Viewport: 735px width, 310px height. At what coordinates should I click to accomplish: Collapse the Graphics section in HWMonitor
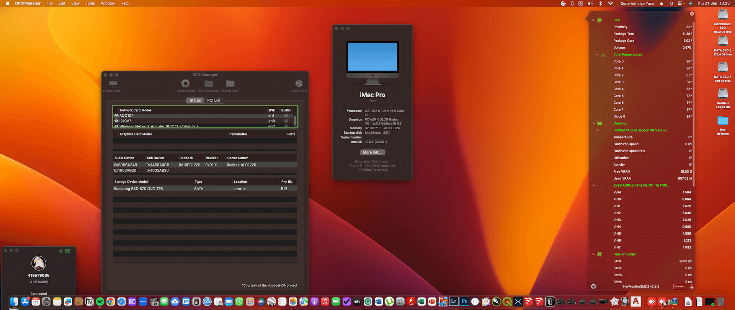[x=594, y=123]
